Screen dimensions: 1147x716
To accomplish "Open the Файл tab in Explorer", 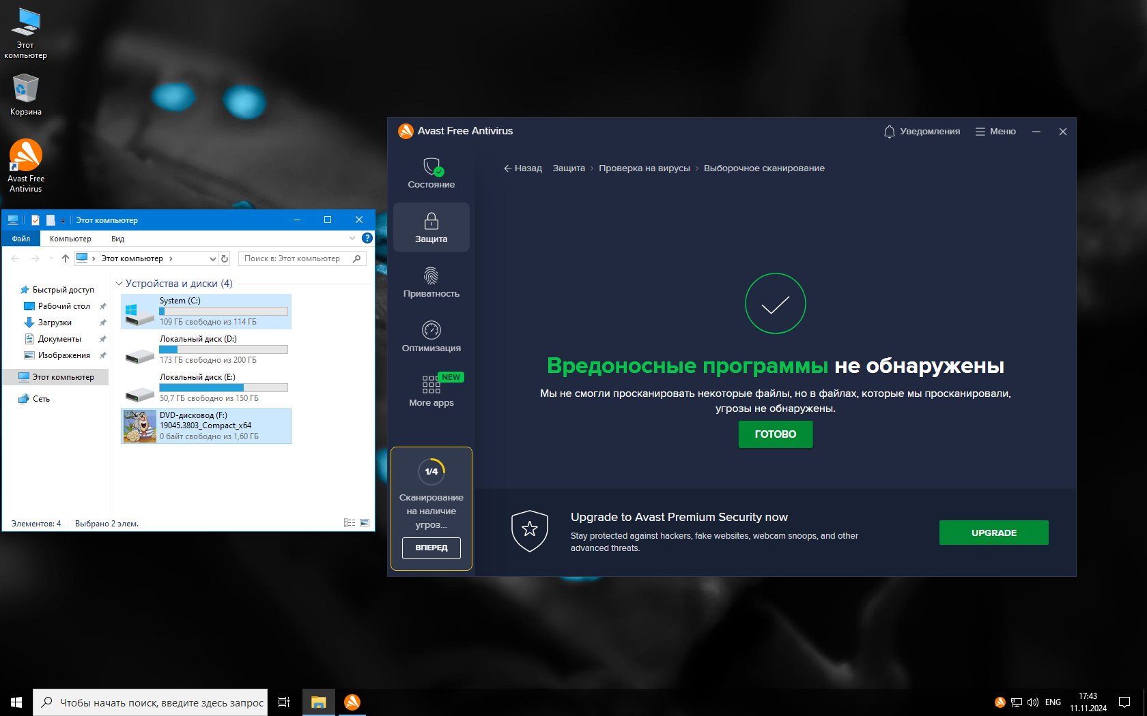I will point(21,239).
